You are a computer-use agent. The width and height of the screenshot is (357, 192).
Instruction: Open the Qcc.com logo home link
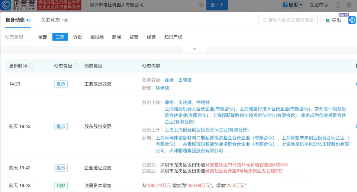tap(18, 5)
